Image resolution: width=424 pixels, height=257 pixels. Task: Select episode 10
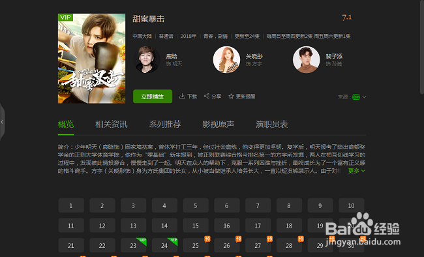351,205
